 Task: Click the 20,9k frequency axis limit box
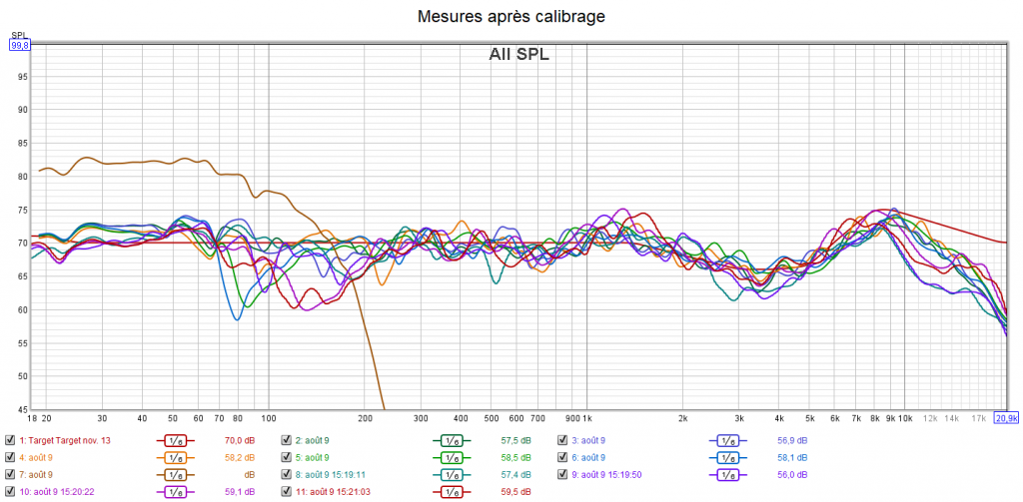tap(1005, 417)
